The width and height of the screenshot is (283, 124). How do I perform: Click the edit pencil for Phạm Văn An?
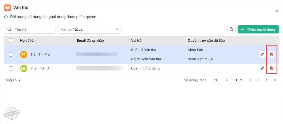(262, 68)
